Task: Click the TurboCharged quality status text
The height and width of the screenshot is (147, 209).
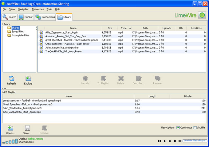Action: coord(35,139)
